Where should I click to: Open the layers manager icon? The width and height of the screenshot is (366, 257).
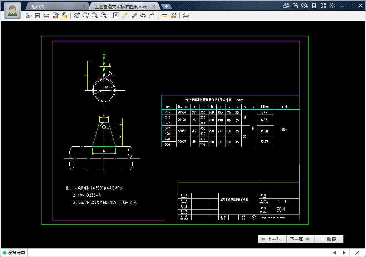tap(186, 15)
